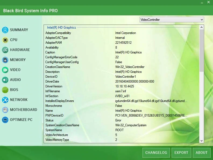Show the AUDIO section
The height and width of the screenshot is (160, 213).
pyautogui.click(x=15, y=80)
